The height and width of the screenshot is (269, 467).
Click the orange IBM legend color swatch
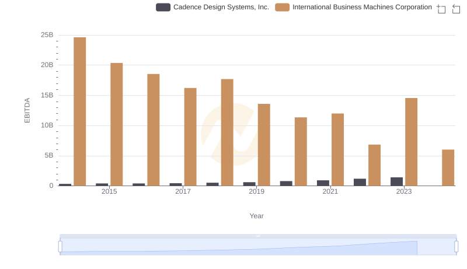click(283, 7)
